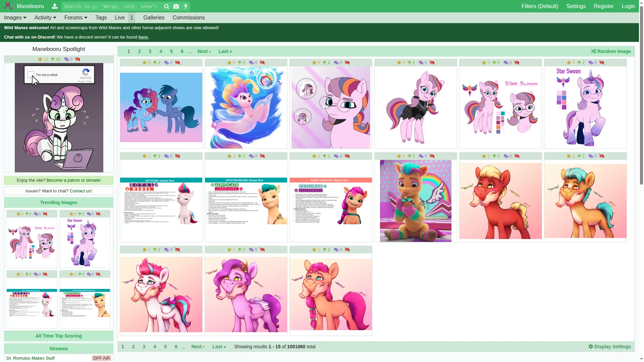
Task: Open the image upload icon
Action: [55, 6]
